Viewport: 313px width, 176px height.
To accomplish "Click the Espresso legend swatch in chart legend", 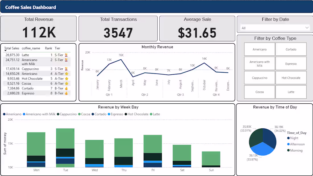I will [x=109, y=114].
